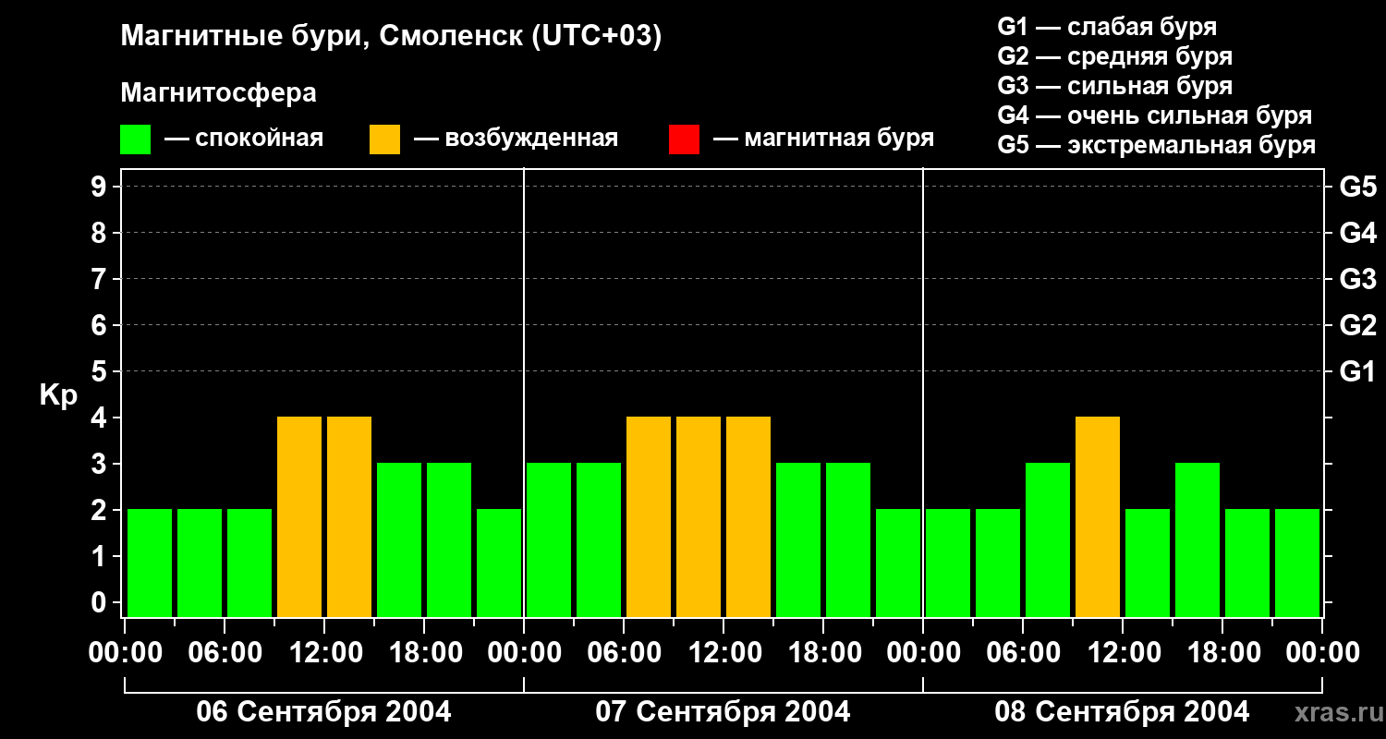This screenshot has width=1386, height=739.
Task: Click the only orange bar on 08 September
Action: 1098,516
